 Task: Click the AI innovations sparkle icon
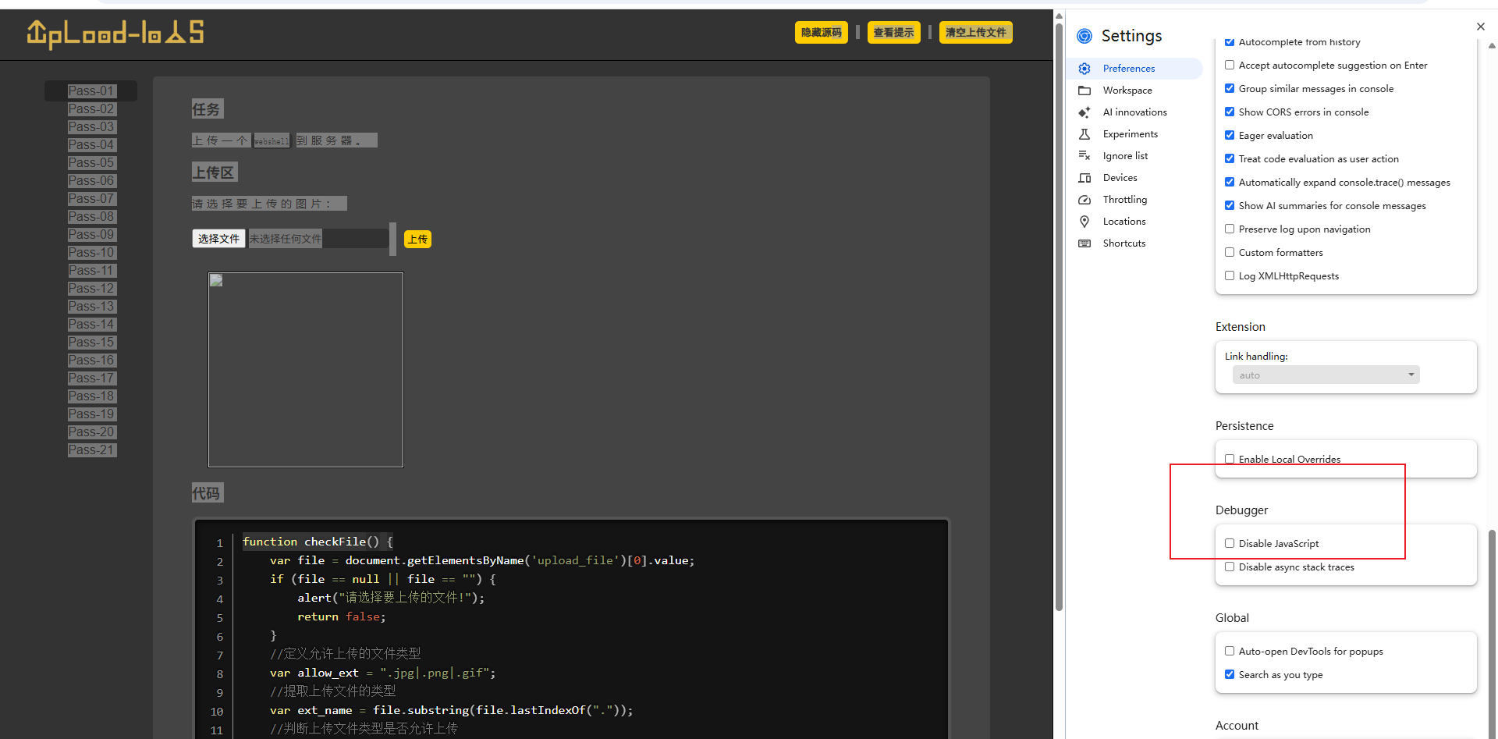(x=1084, y=112)
